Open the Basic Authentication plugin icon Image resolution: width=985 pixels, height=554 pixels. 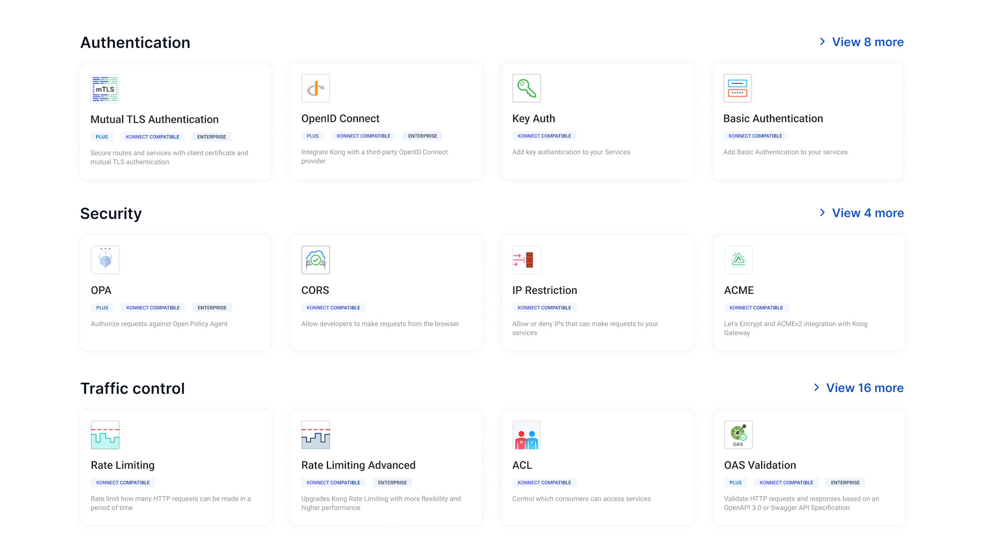point(737,88)
